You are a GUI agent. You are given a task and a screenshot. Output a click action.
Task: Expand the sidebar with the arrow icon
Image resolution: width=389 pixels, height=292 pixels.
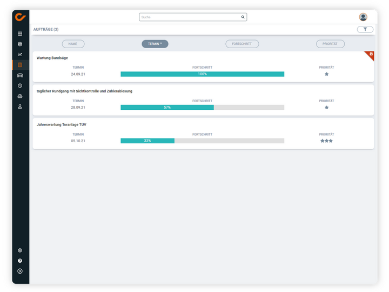tap(20, 271)
